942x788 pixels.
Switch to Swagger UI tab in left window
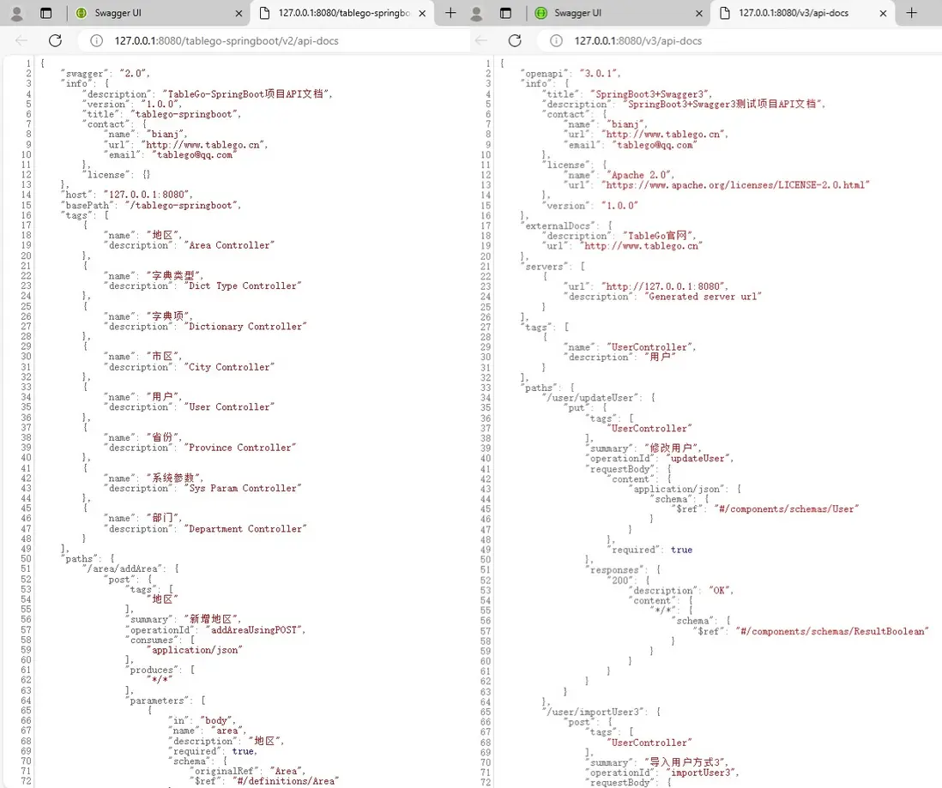click(159, 13)
